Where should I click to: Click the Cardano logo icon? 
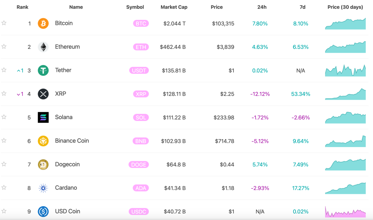(x=43, y=188)
